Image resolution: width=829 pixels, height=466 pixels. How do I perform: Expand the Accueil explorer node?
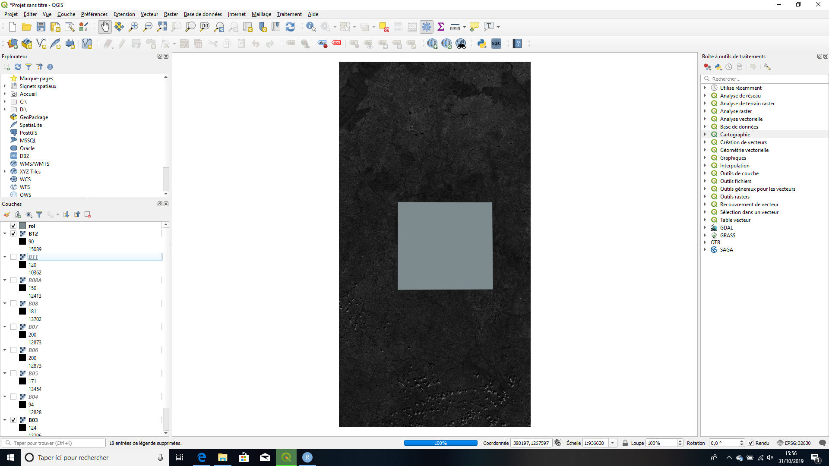coord(5,94)
